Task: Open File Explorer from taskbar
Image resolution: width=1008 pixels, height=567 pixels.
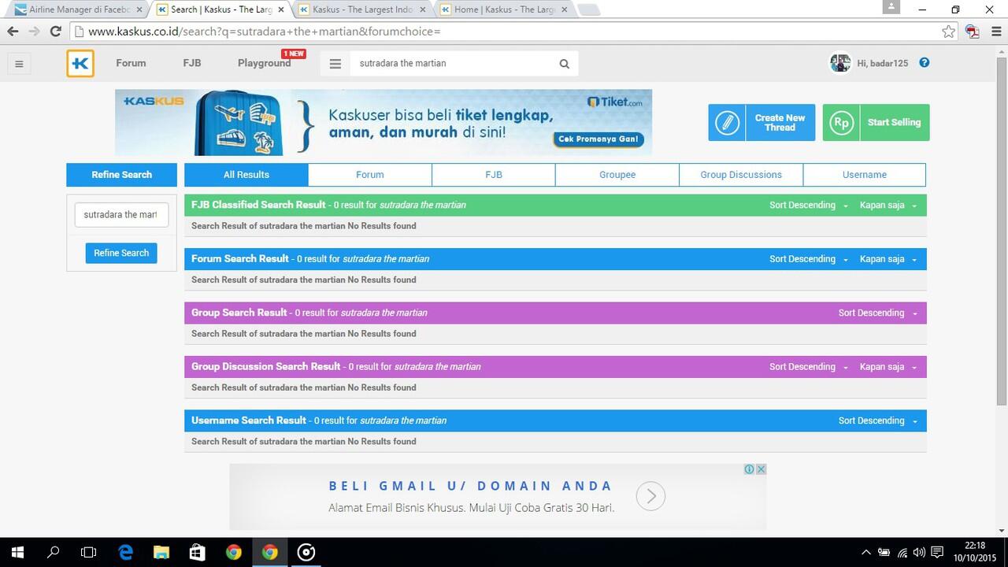Action: [x=161, y=552]
